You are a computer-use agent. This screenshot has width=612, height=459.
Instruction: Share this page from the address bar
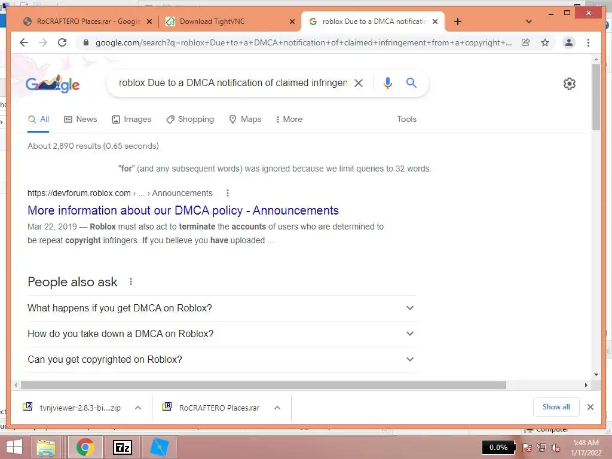pyautogui.click(x=526, y=42)
